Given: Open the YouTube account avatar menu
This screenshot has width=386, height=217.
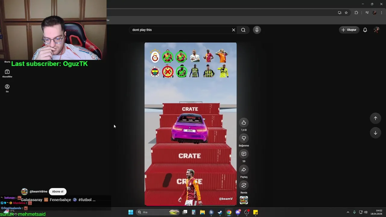Looking at the screenshot, I should tap(376, 30).
